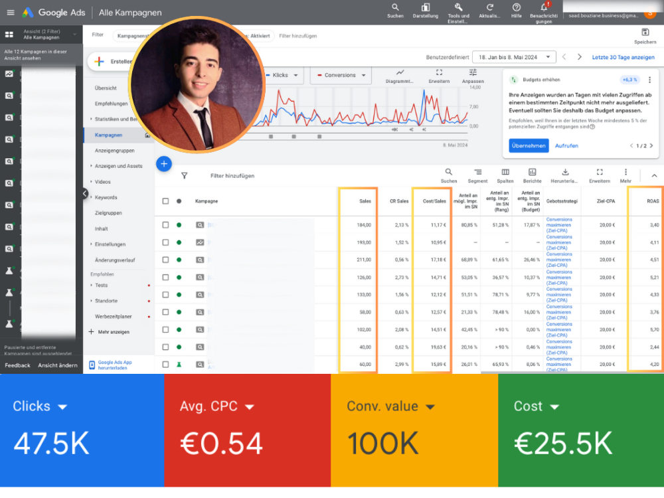The image size is (664, 498).
Task: Check the campaign row with 184,00 sales
Action: (x=165, y=225)
